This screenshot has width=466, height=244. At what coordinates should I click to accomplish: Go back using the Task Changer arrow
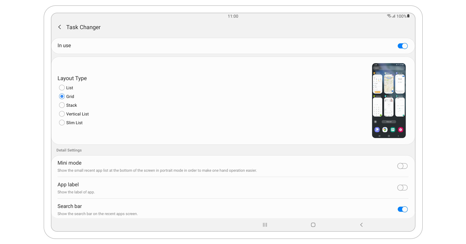click(x=60, y=27)
